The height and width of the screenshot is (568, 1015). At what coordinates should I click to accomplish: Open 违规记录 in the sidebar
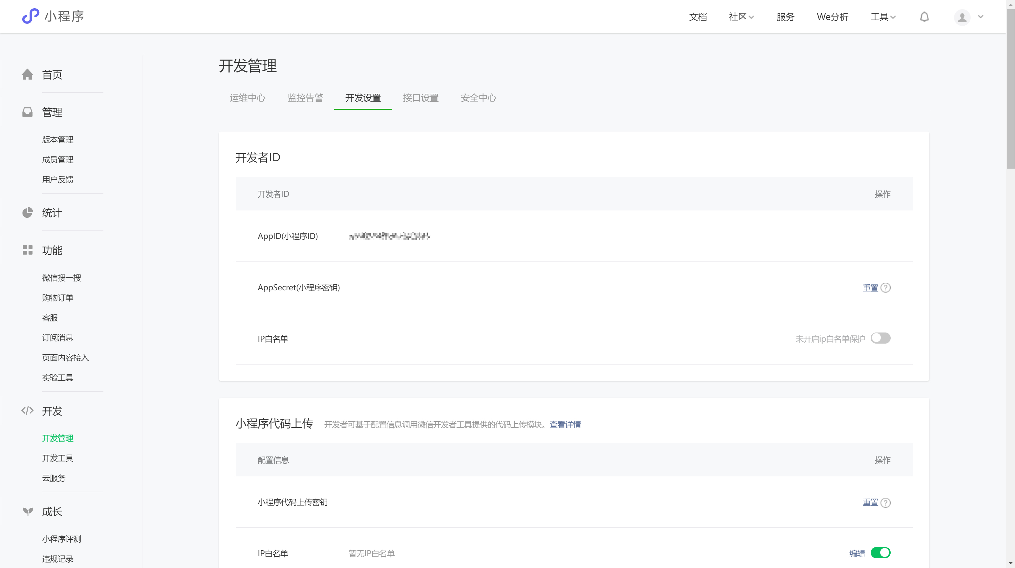(57, 558)
